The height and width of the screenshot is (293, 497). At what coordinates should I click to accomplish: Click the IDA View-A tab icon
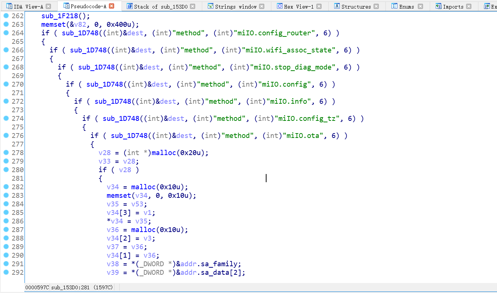click(x=9, y=6)
